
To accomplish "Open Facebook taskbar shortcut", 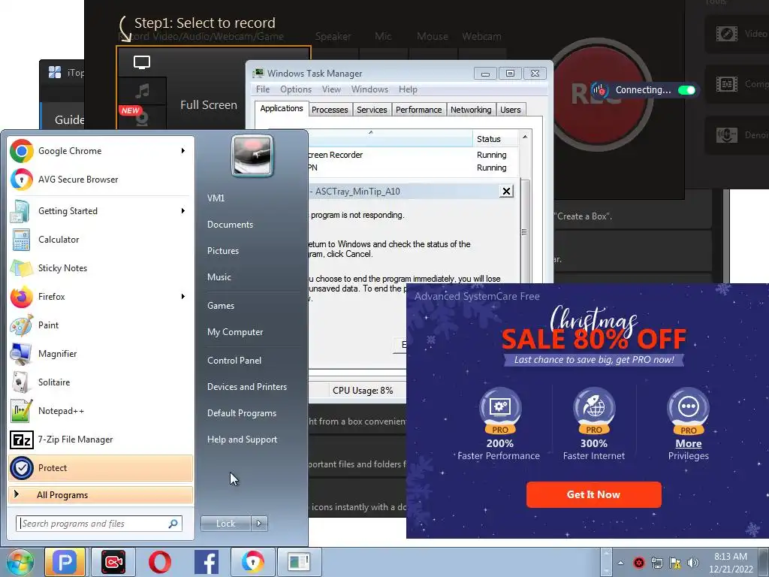I will 206,562.
